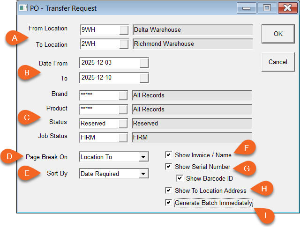Click lookup button beside From Location field

tap(124, 30)
